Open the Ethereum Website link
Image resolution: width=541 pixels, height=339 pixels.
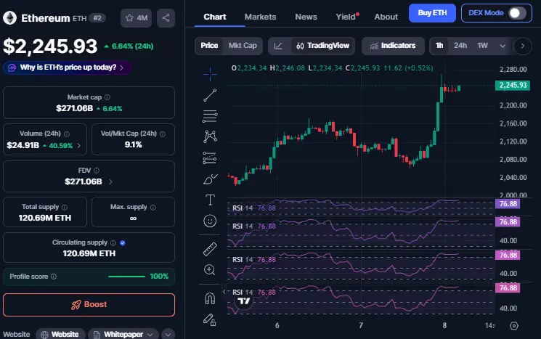click(x=60, y=334)
